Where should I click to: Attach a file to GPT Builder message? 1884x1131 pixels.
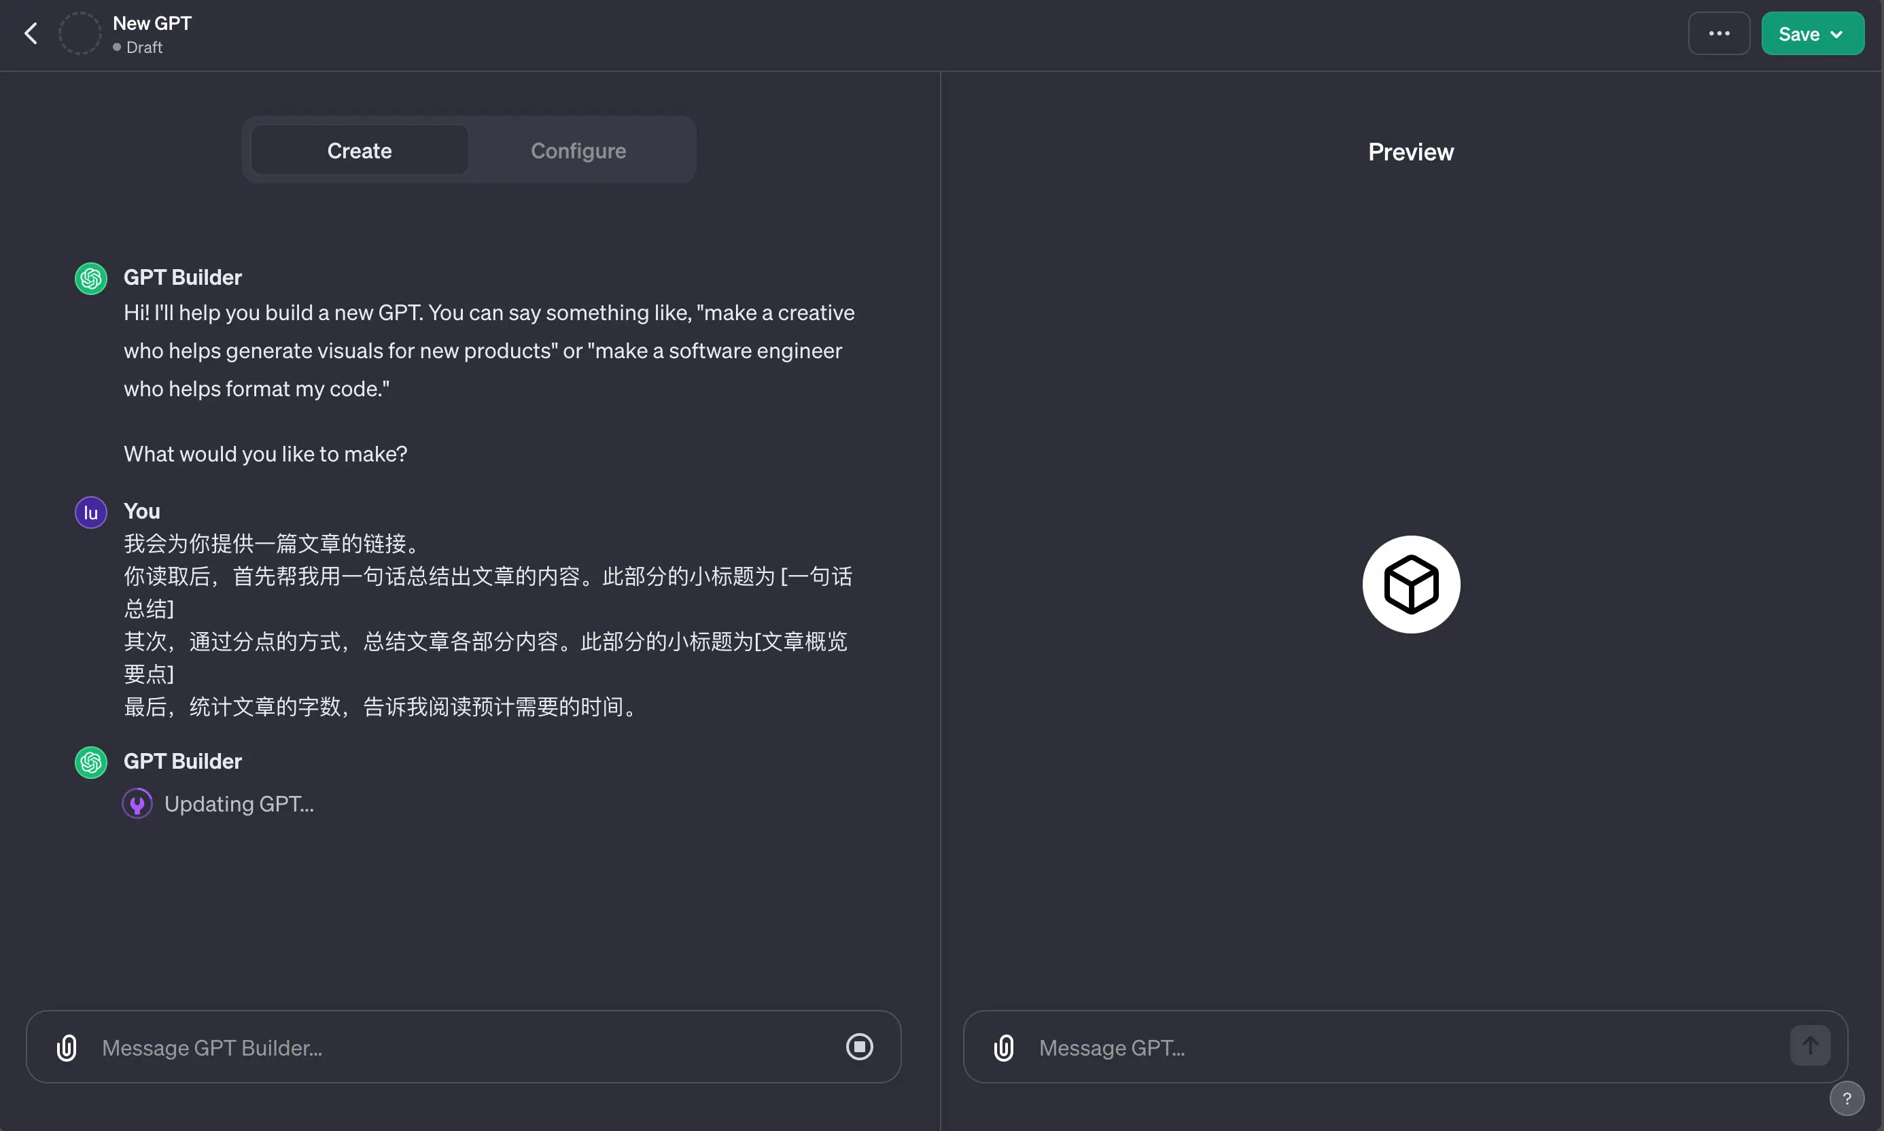67,1048
